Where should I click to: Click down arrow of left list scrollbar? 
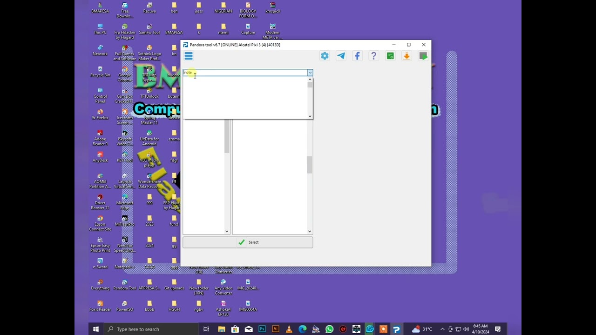(227, 231)
